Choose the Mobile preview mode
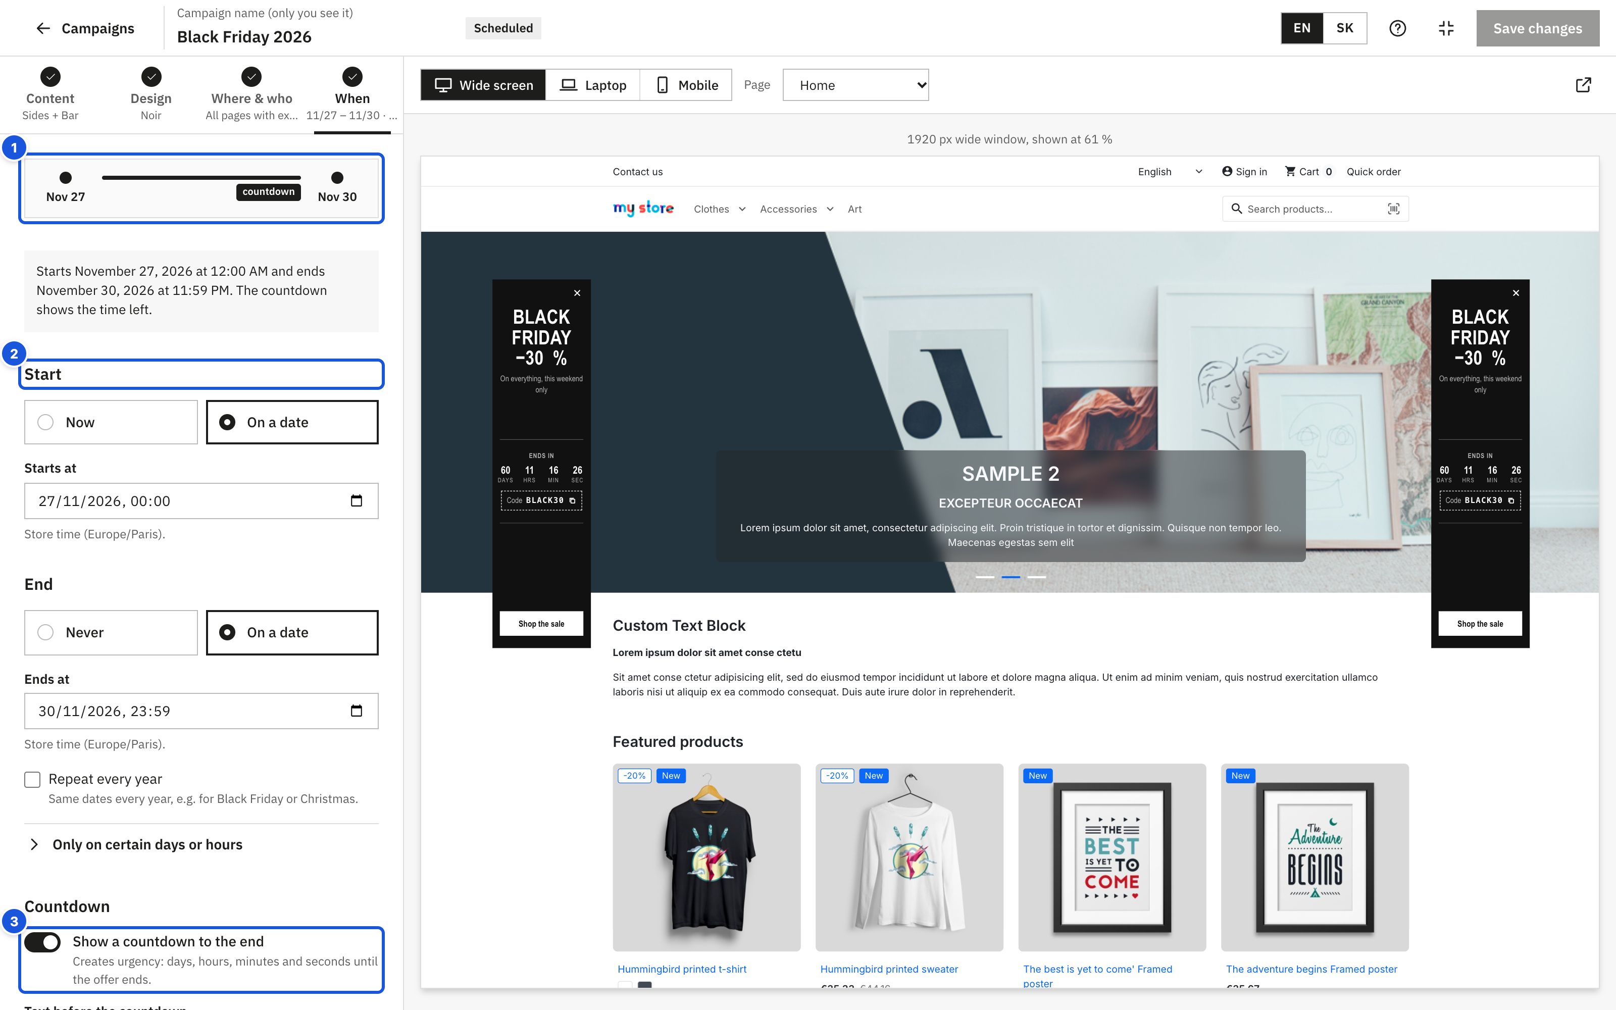The image size is (1616, 1010). (x=686, y=85)
